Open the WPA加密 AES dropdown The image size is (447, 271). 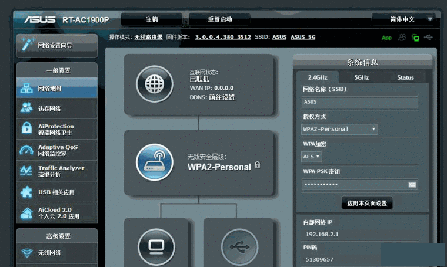click(312, 157)
